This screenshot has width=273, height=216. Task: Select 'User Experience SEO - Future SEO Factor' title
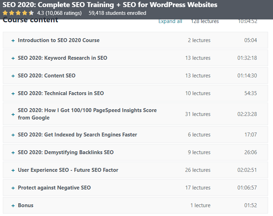(68, 170)
